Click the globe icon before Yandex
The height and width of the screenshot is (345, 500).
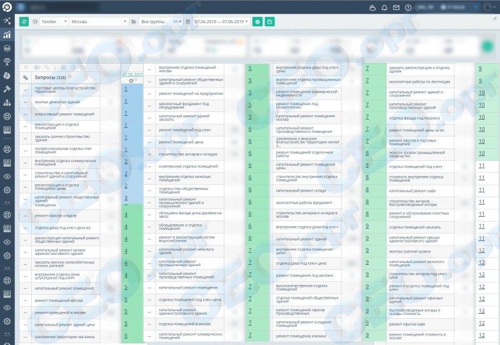pyautogui.click(x=35, y=21)
